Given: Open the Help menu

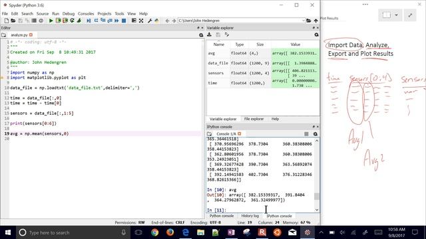Looking at the screenshot, I should (x=144, y=13).
